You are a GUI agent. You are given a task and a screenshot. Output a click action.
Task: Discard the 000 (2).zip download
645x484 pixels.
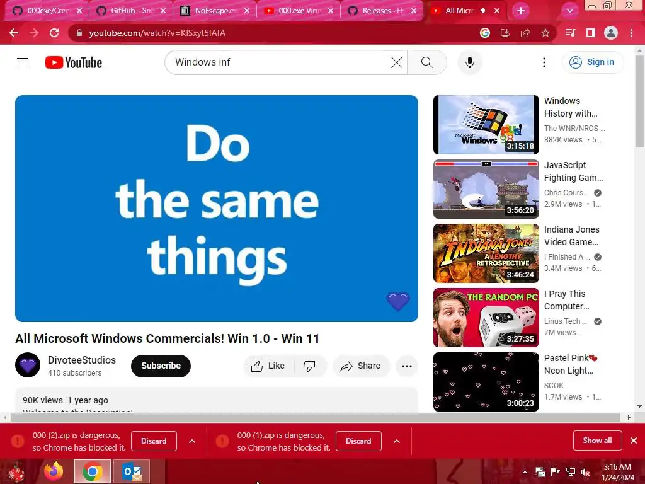click(154, 441)
